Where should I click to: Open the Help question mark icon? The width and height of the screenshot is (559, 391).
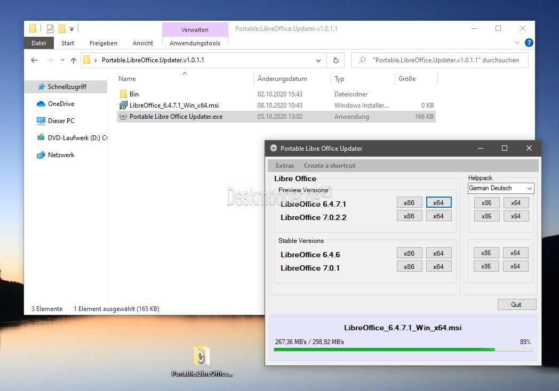(x=529, y=43)
